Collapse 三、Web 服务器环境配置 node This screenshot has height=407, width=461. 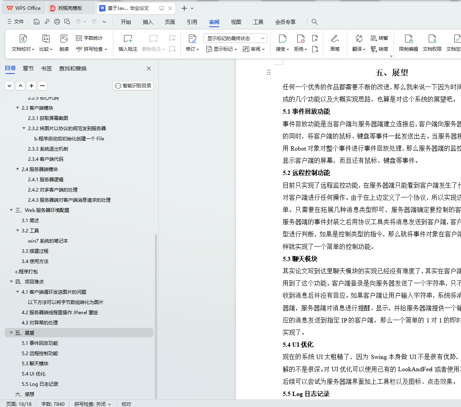(11, 210)
